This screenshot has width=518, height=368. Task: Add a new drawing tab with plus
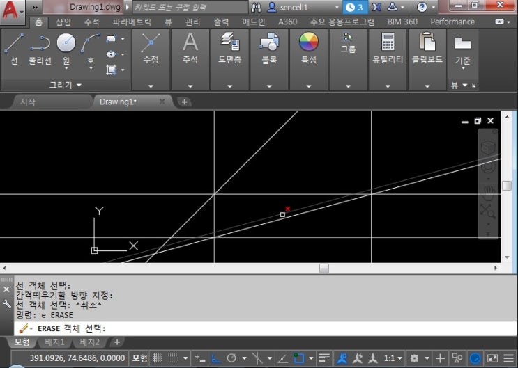click(184, 102)
